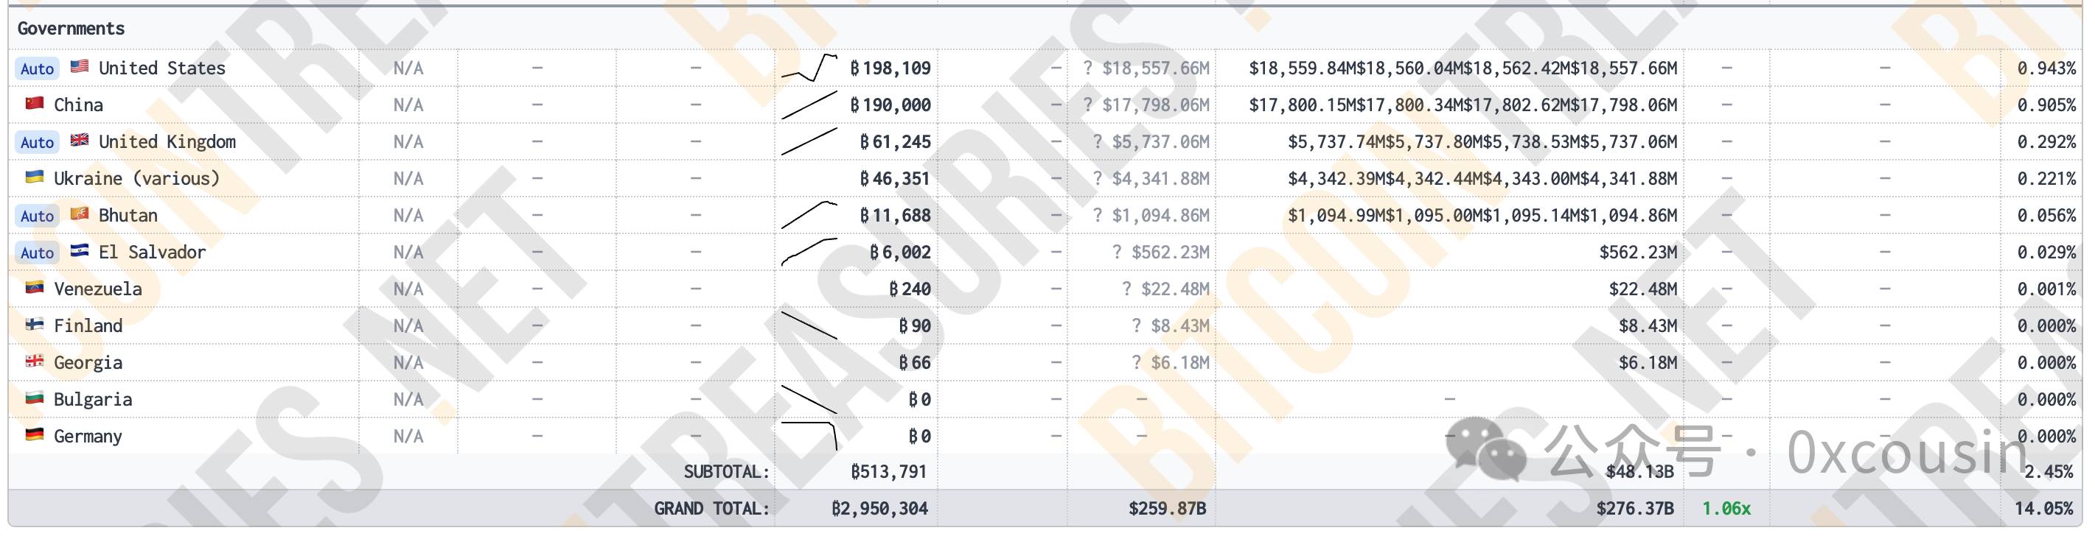Open the United Kingdom entry link
This screenshot has height=536, width=2095.
pos(167,141)
